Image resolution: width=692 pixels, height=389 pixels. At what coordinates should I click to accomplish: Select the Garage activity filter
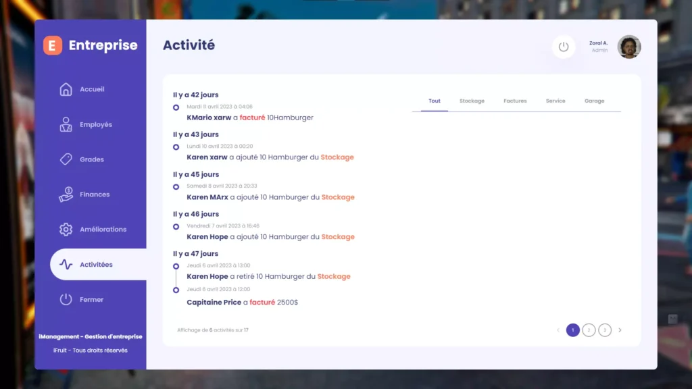click(595, 100)
